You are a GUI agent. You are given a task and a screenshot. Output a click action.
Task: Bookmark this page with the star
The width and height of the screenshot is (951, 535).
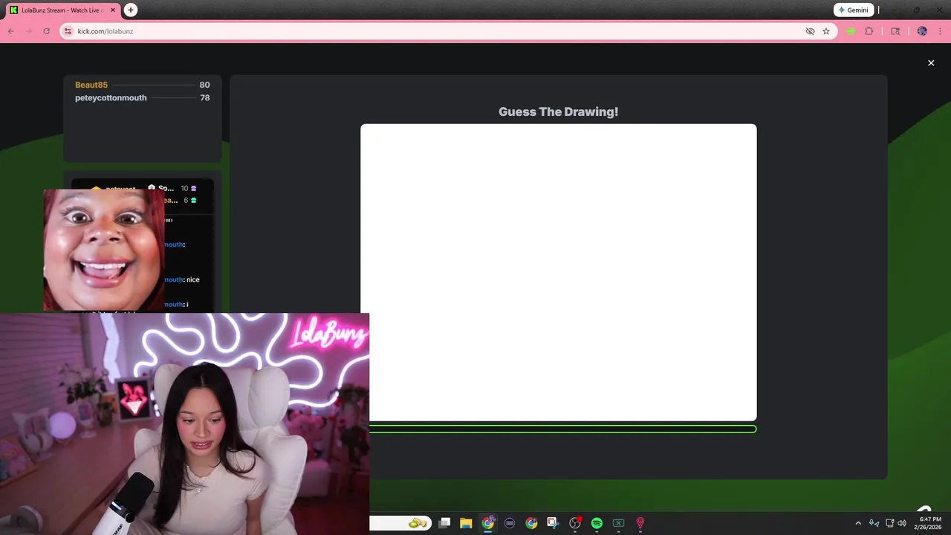(x=826, y=31)
